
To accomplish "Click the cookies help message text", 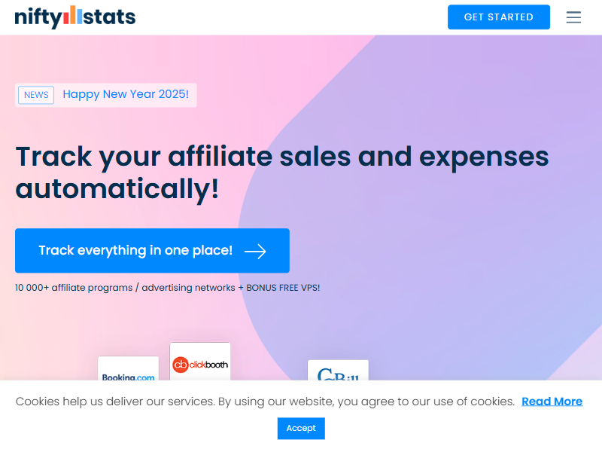I will pyautogui.click(x=265, y=402).
